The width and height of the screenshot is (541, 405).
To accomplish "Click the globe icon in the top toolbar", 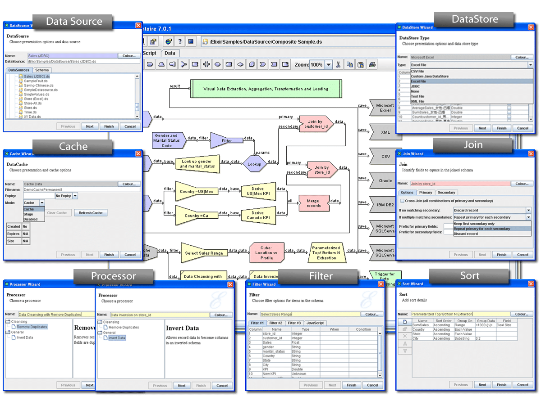I will click(169, 41).
